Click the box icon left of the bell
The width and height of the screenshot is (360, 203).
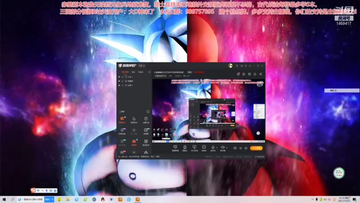point(249,74)
